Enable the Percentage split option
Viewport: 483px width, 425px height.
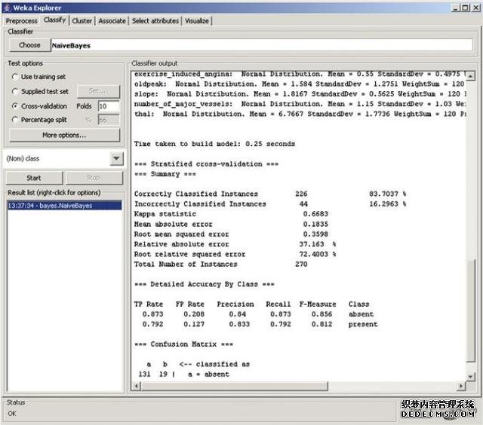pos(16,120)
